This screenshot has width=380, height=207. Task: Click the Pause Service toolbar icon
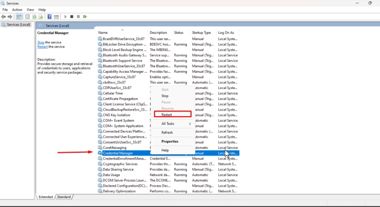[78, 17]
